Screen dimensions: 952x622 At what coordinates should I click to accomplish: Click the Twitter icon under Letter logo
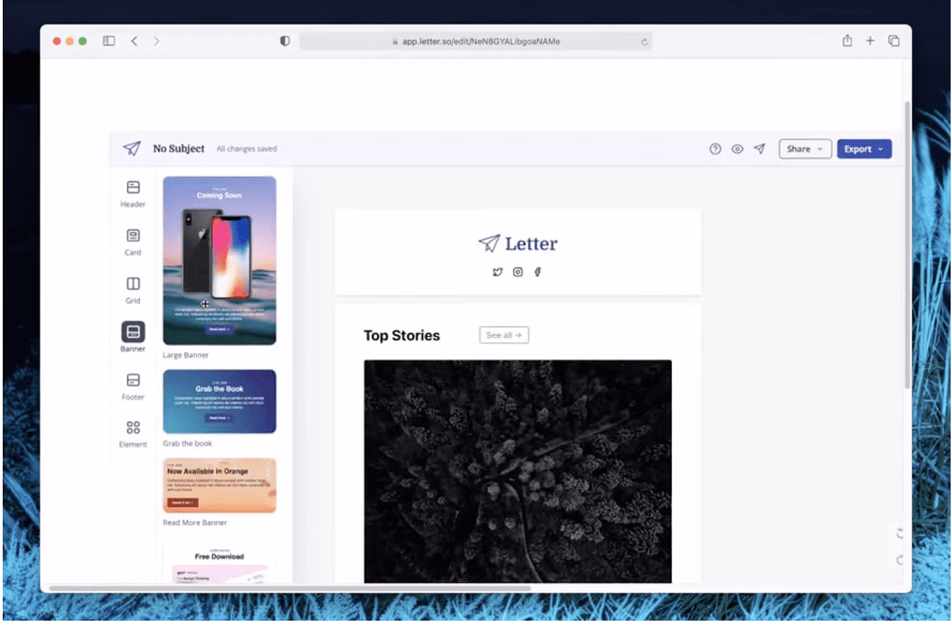[x=497, y=272]
